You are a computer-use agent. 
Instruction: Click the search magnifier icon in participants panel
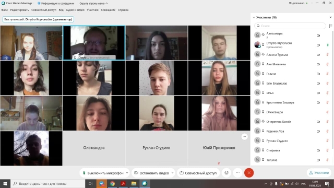pos(258,26)
